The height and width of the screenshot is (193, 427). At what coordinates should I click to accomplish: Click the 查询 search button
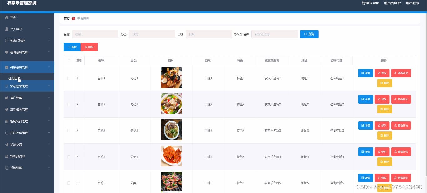(309, 34)
